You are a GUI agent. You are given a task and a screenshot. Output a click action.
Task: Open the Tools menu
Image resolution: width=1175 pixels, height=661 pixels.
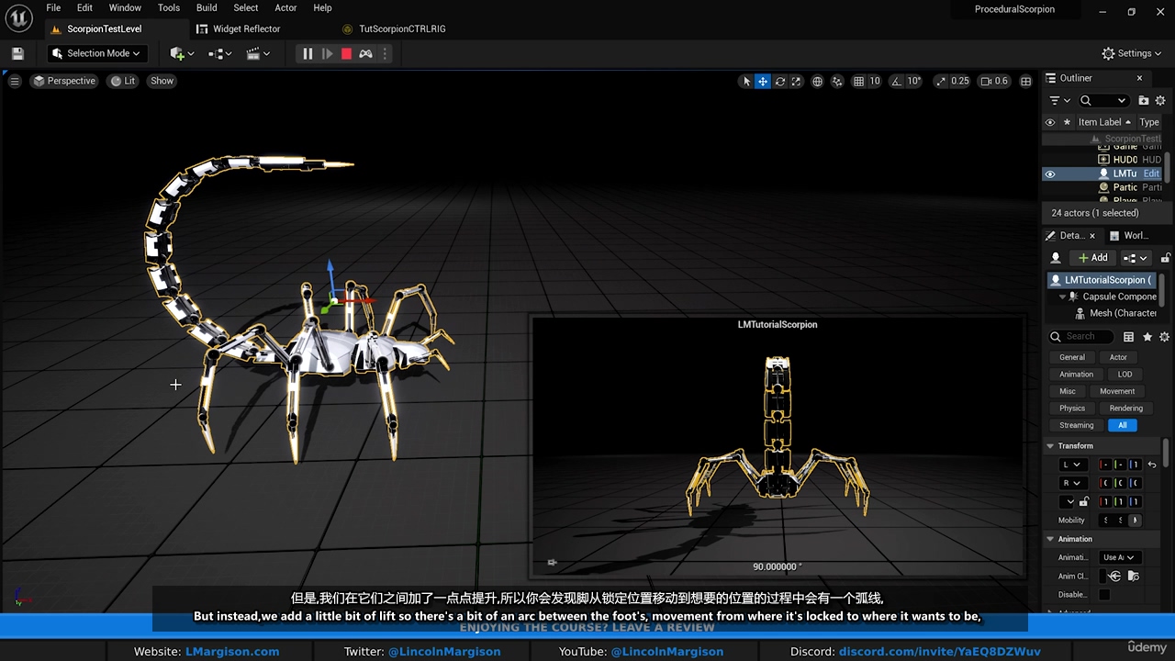[169, 7]
